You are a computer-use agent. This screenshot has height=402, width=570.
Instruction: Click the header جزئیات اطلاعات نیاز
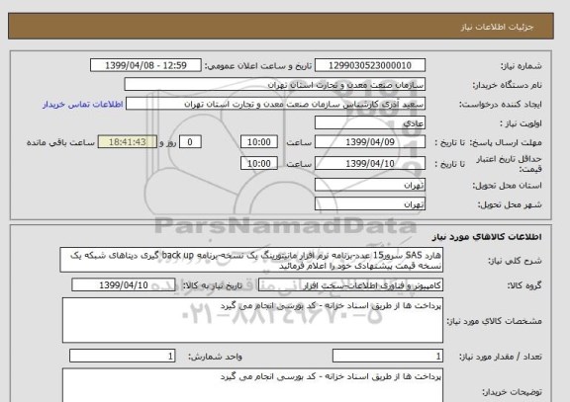click(x=497, y=28)
